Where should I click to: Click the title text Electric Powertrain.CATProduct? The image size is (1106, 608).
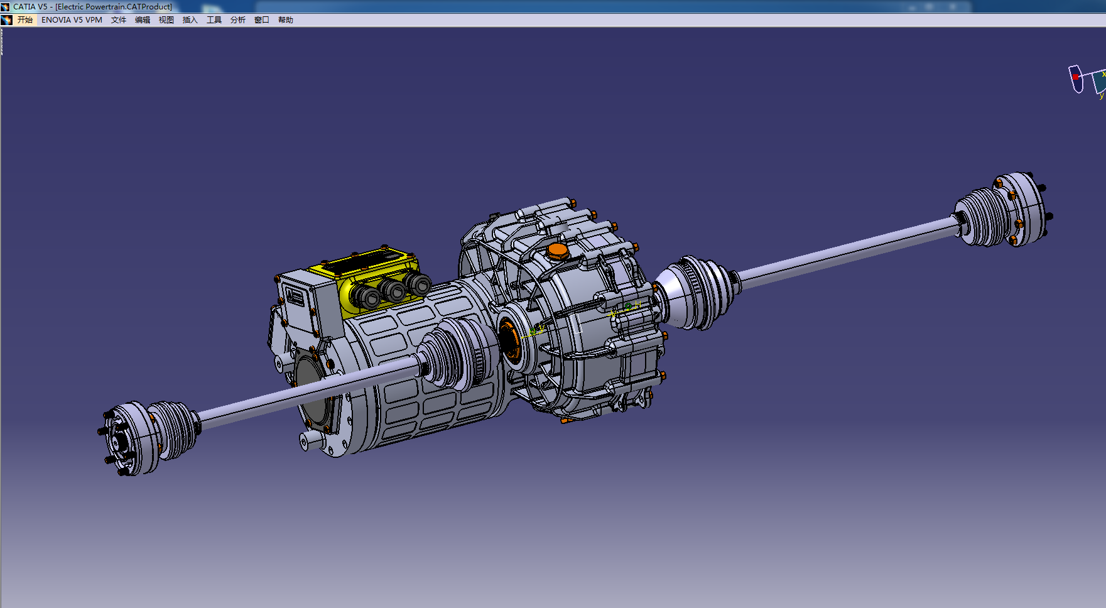pos(114,7)
